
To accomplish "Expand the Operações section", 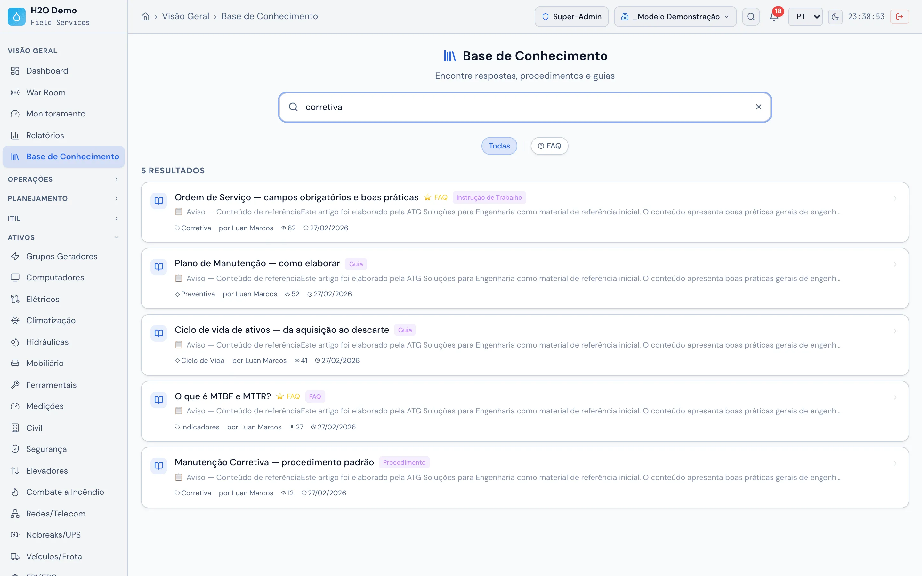I will 64,179.
